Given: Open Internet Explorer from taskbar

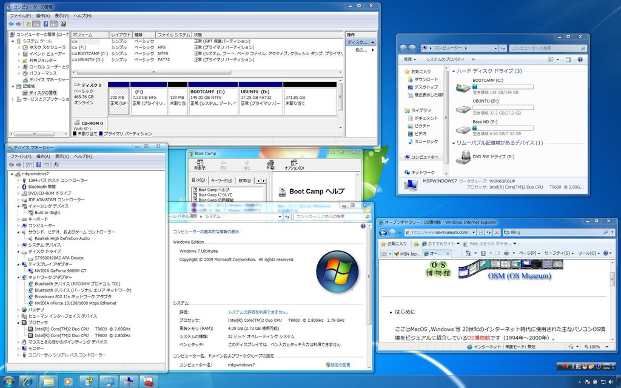Looking at the screenshot, I should (28, 382).
